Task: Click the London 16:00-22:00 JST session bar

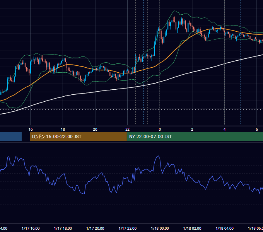Action: pos(78,136)
